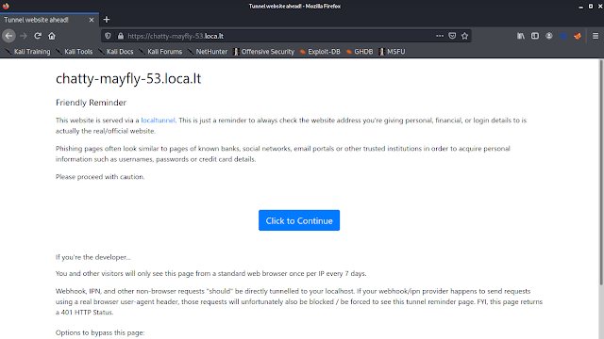The image size is (604, 339).
Task: Open the Firefox home page
Action: click(52, 36)
